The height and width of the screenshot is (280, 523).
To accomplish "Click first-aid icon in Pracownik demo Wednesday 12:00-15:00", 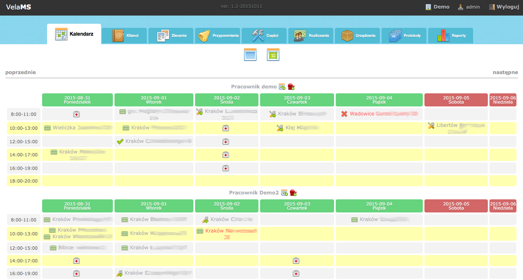I will 226,142.
